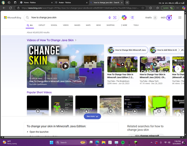Select How to Change Skin Minecraft Java chip
This screenshot has height=146, width=187.
tap(128, 50)
